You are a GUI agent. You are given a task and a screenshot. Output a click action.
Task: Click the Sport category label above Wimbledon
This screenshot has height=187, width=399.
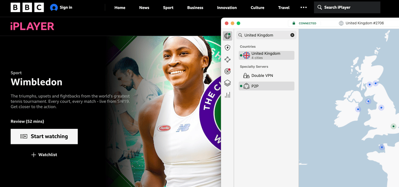pyautogui.click(x=16, y=73)
